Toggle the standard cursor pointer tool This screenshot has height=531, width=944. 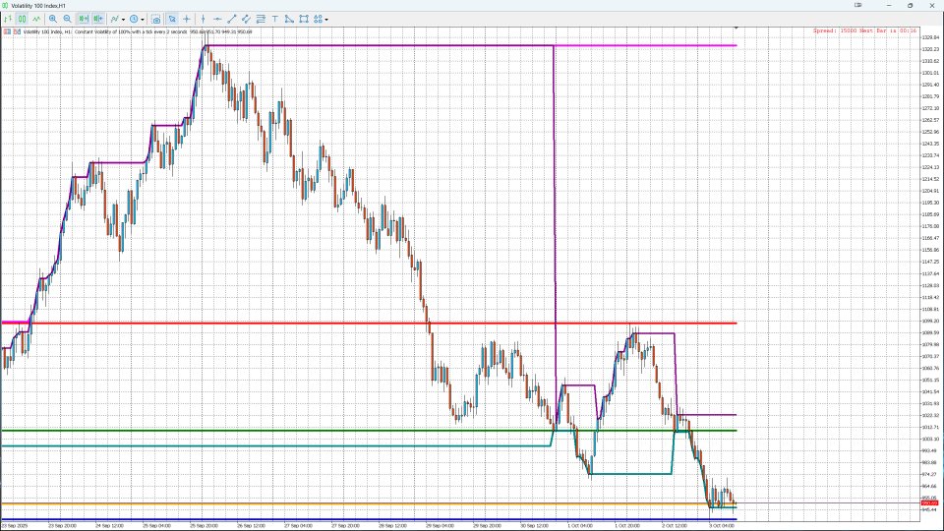172,19
